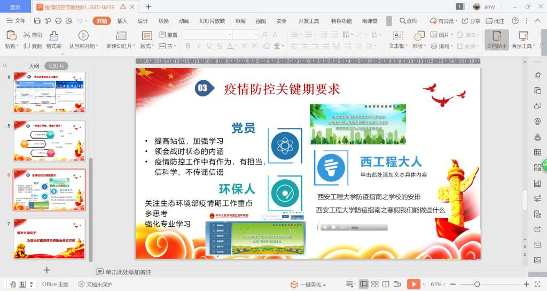Open the Insert (插入) ribbon tab
This screenshot has height=291, width=547.
(x=122, y=21)
